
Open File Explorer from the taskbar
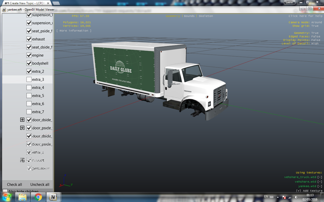coord(23,197)
